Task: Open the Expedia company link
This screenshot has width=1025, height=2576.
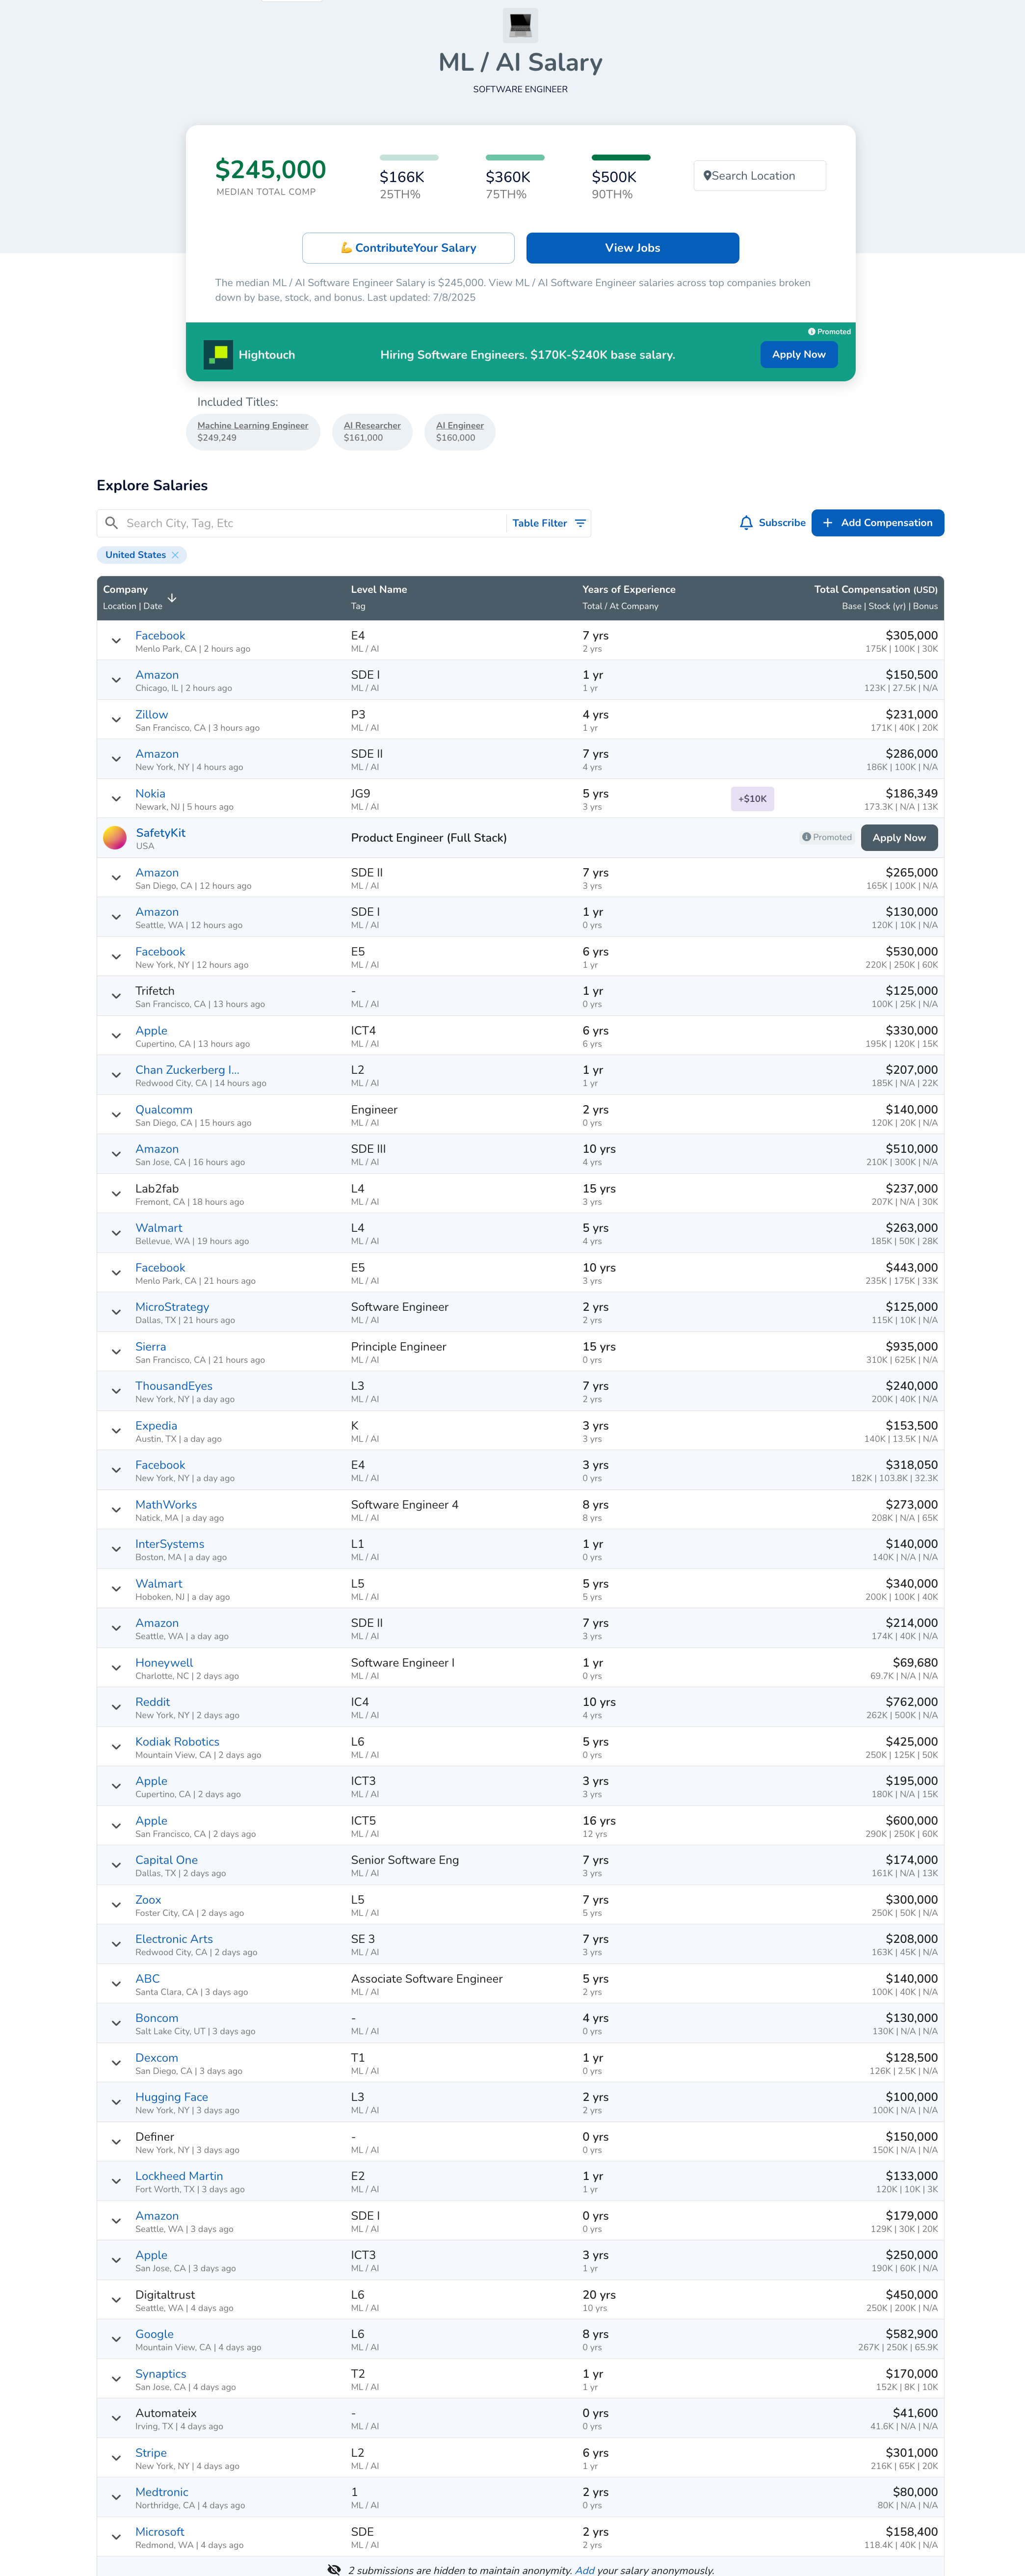Action: 156,1426
